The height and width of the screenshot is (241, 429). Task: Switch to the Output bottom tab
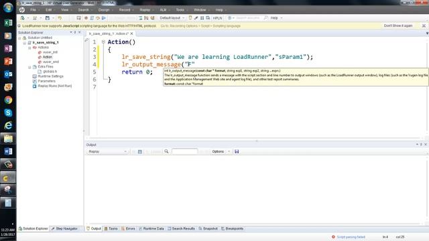[x=94, y=229]
